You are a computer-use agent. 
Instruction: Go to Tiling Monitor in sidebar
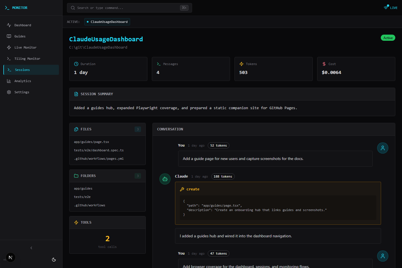[31, 59]
